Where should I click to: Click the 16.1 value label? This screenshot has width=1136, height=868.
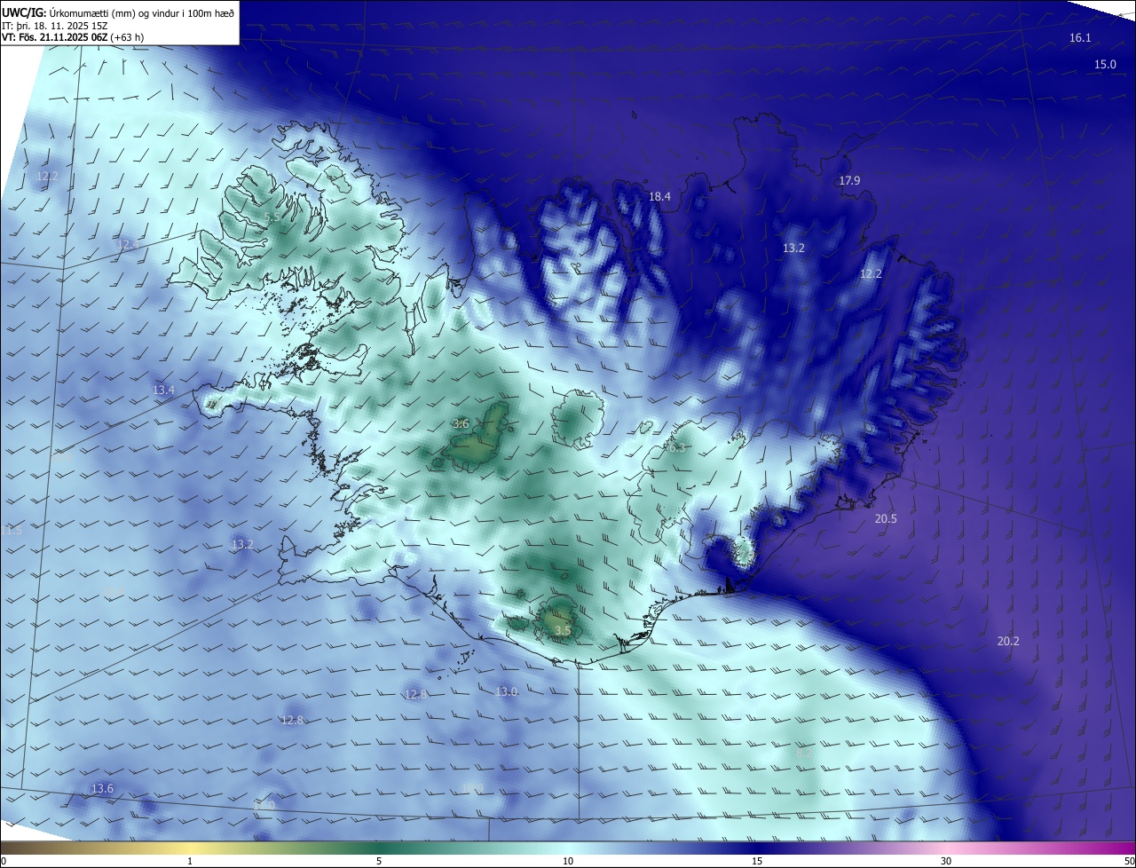(x=1080, y=37)
